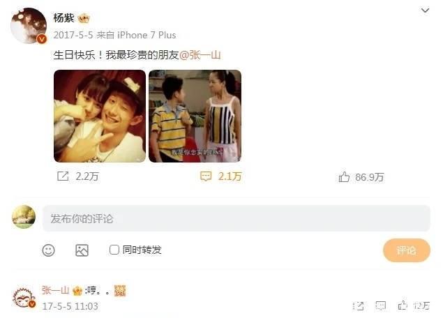This screenshot has height=318, width=443.
Task: Open 张一山's cartoon avatar in comments
Action: click(x=24, y=297)
